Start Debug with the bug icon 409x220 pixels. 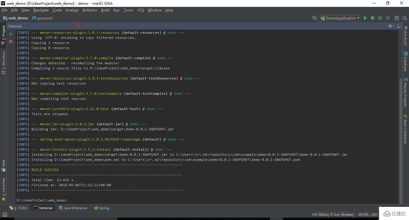(372, 18)
